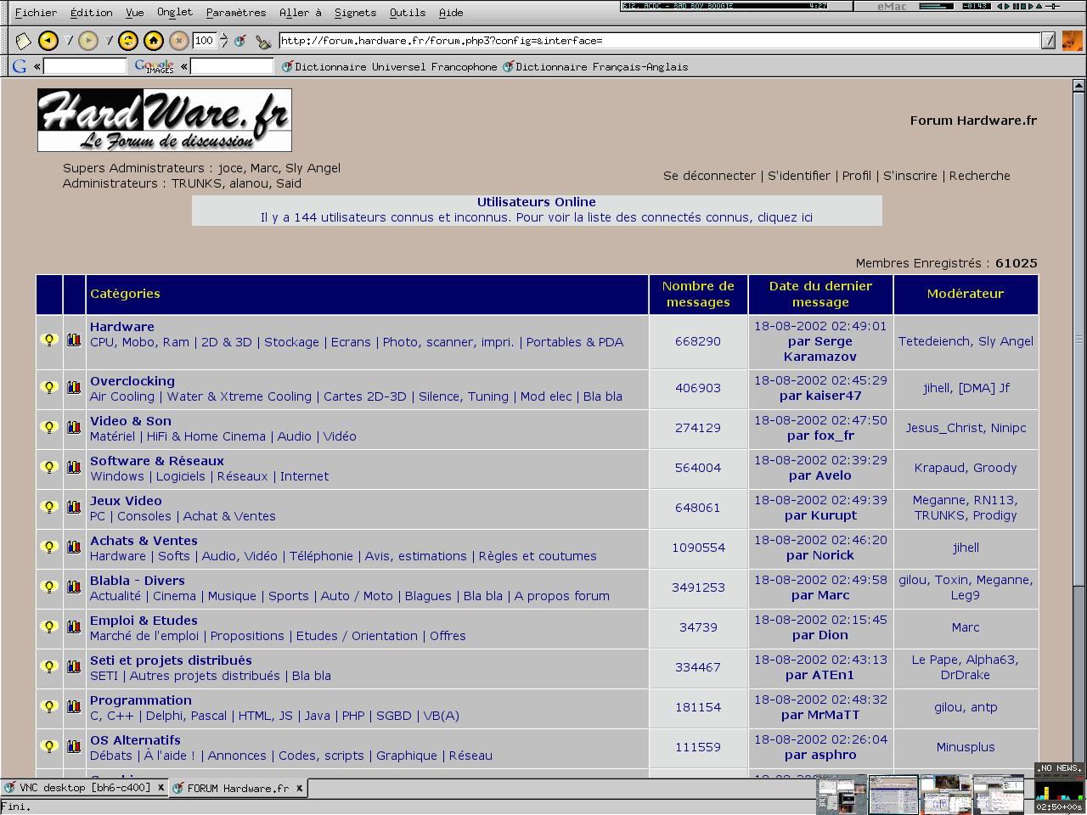The width and height of the screenshot is (1087, 815).
Task: Click the S'inscrire link
Action: [910, 176]
